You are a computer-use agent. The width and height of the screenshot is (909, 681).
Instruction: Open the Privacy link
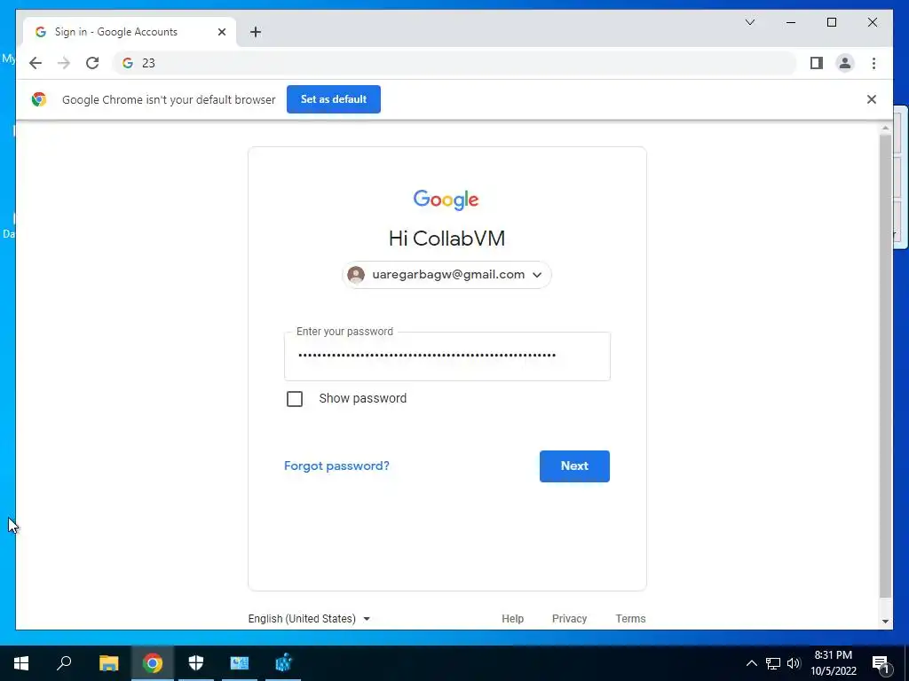[x=569, y=618]
